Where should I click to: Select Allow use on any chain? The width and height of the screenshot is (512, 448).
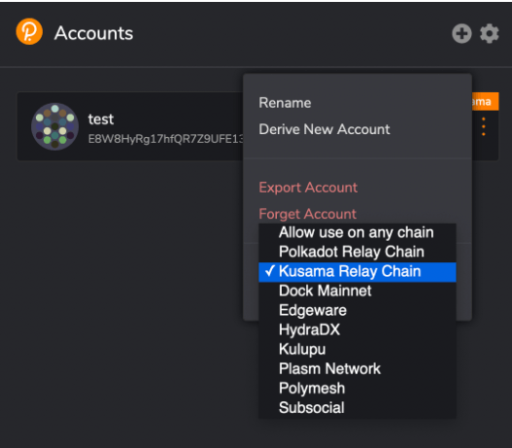[x=358, y=232]
